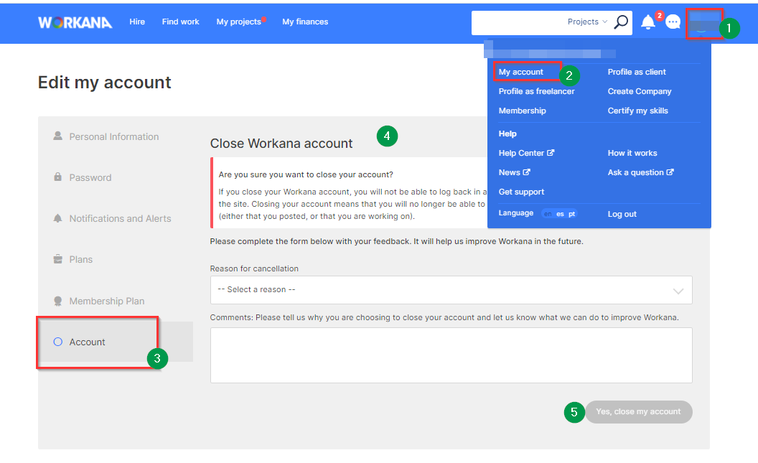758x463 pixels.
Task: Go to My projects
Action: click(x=239, y=22)
